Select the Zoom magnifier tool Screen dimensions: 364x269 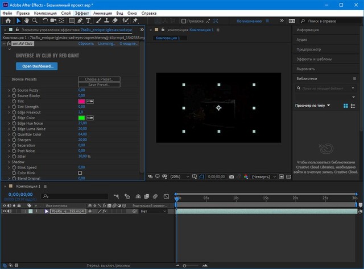pos(34,20)
